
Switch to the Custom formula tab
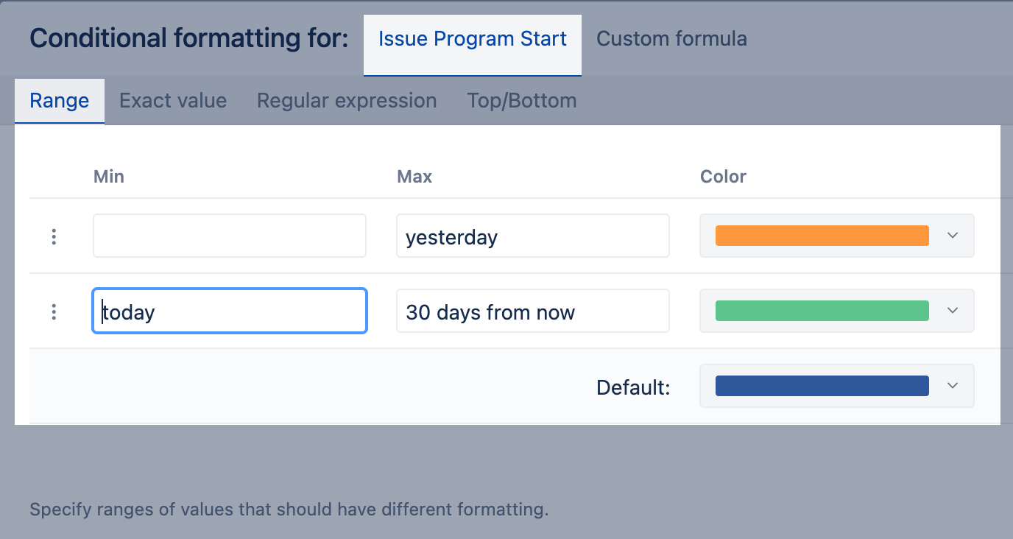(x=671, y=39)
